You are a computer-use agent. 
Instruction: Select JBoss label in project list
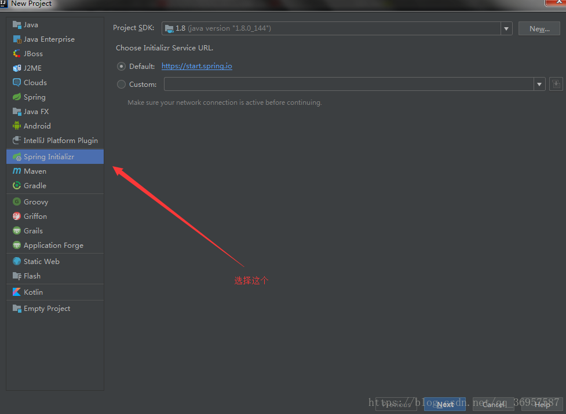[x=33, y=54]
